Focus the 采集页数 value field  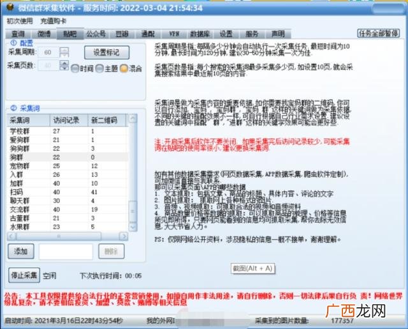click(48, 65)
